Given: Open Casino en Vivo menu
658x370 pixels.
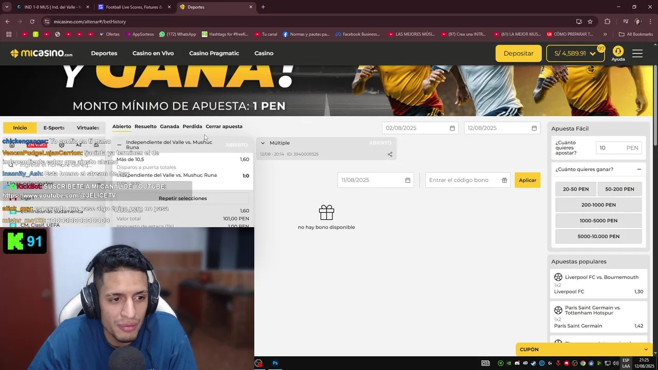Looking at the screenshot, I should click(153, 53).
